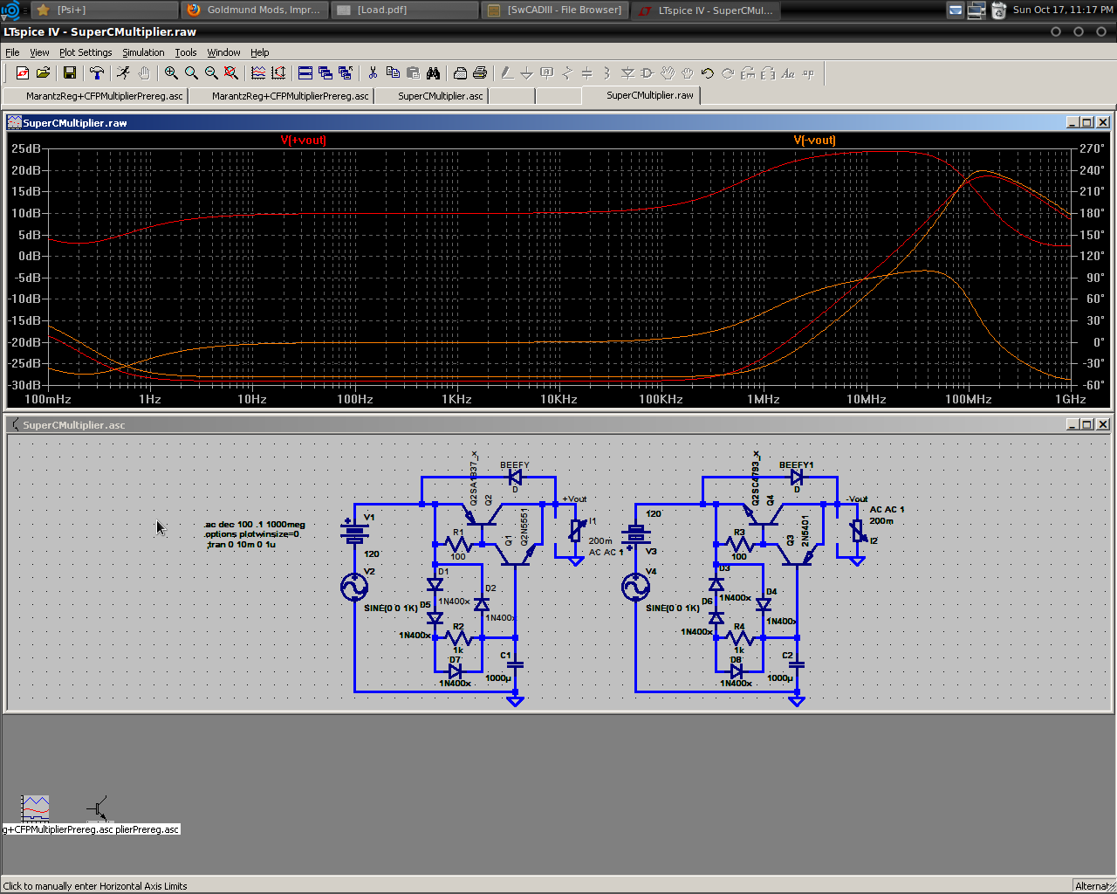Select the Place Diode tool
This screenshot has width=1117, height=894.
point(627,73)
